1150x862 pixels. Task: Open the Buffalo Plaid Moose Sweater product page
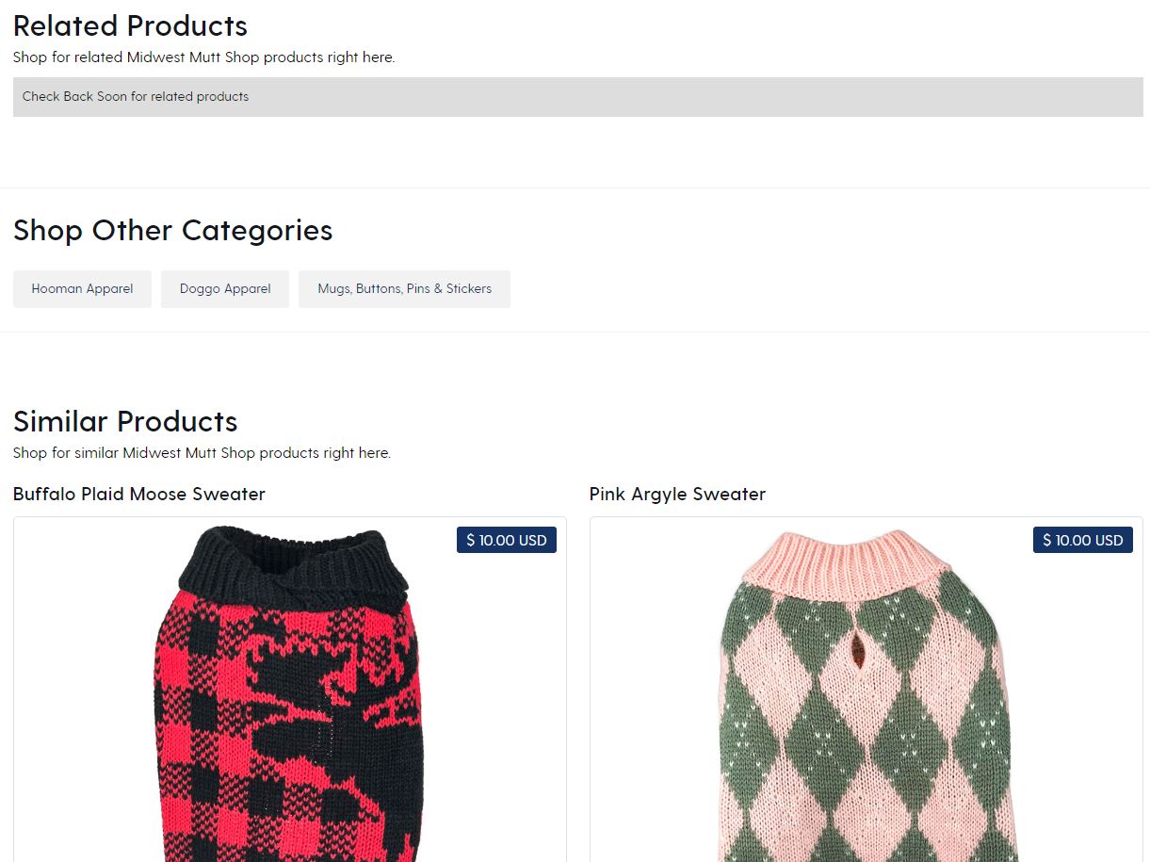138,494
